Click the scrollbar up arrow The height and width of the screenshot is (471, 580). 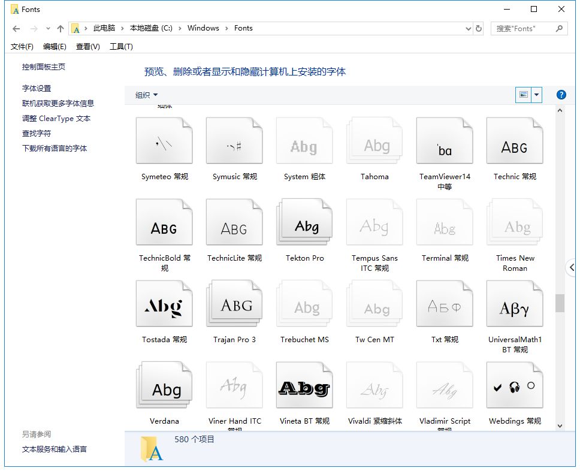point(560,111)
